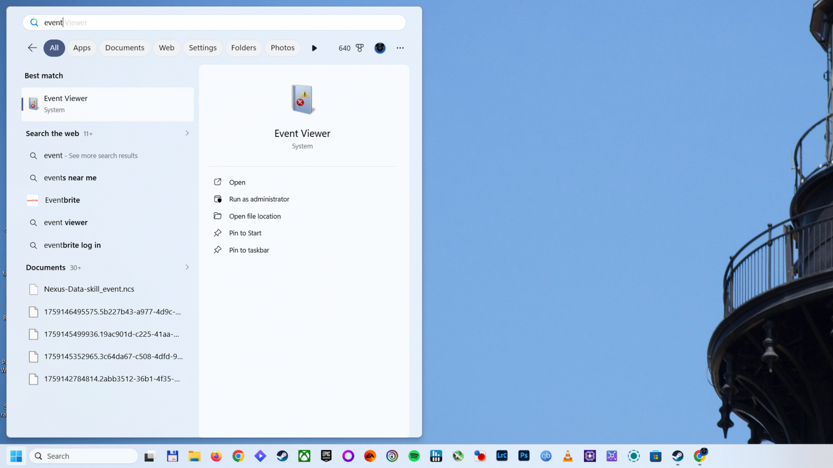Open the purple circle app on taskbar

348,456
